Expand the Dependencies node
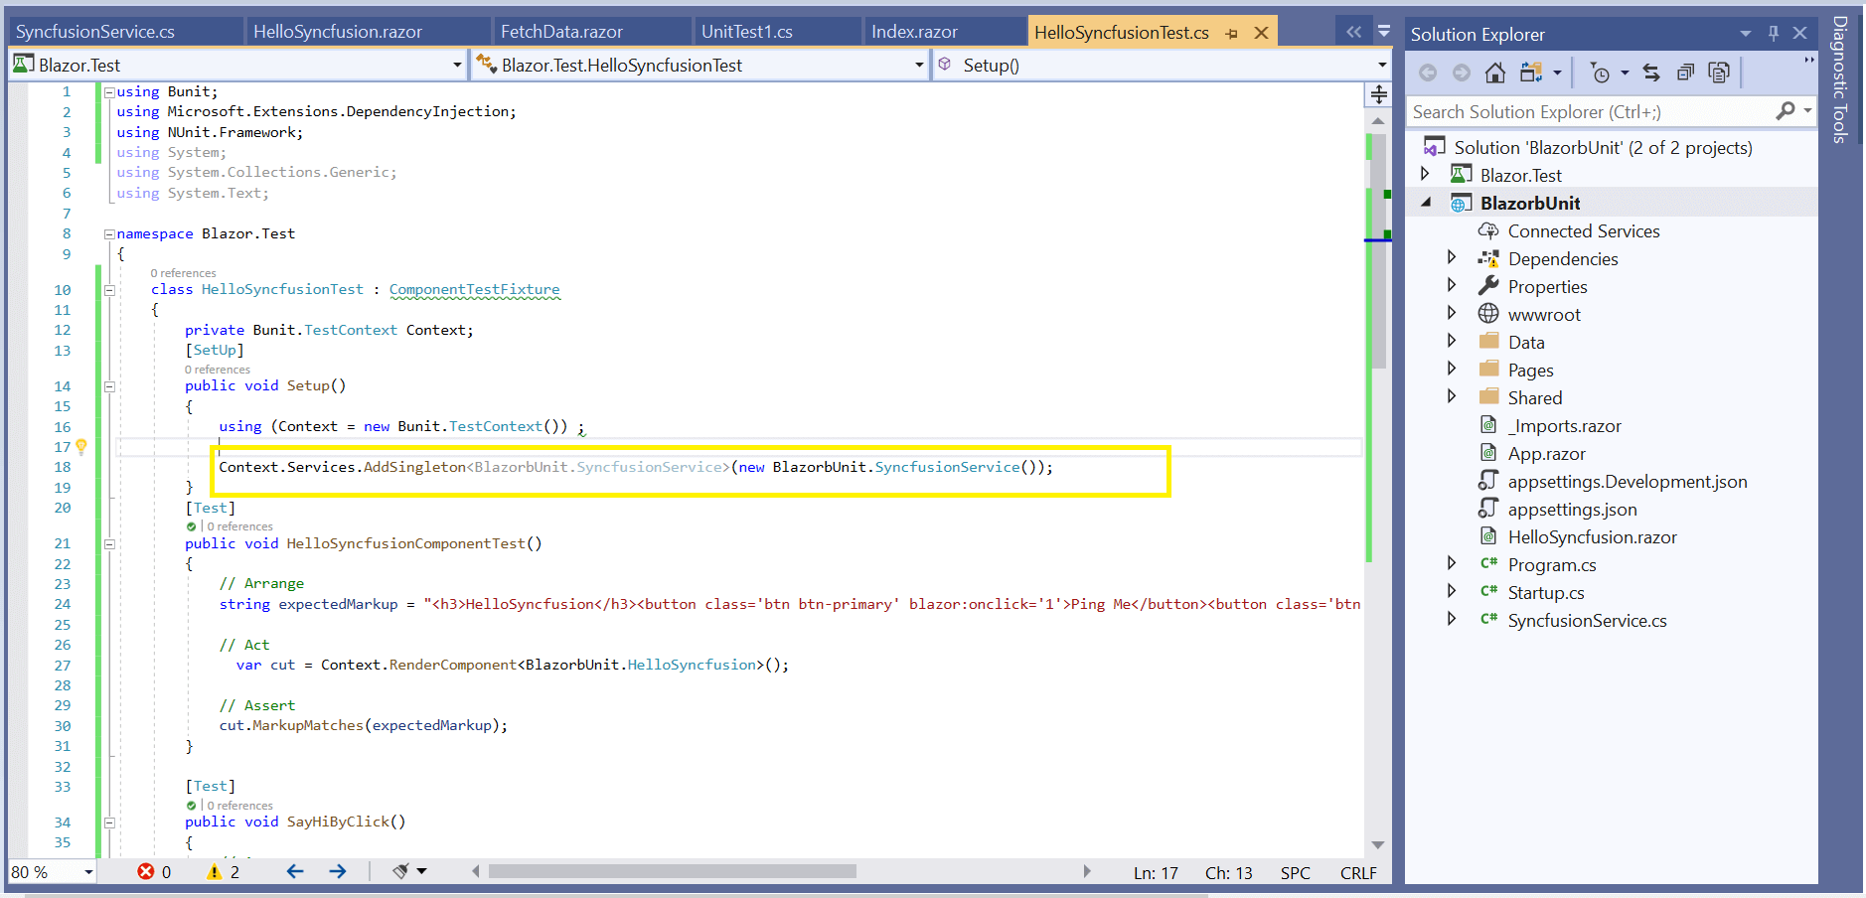This screenshot has height=898, width=1866. (1452, 258)
